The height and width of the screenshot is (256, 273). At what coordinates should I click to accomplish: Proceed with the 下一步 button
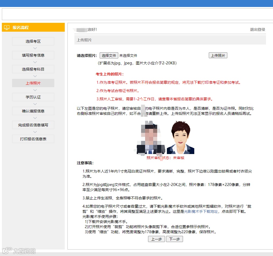tap(174, 239)
